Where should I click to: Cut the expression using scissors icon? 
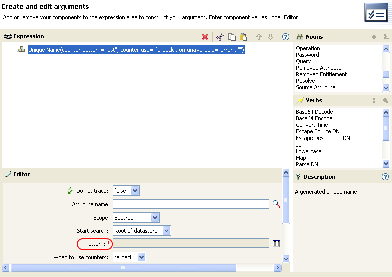[220, 37]
